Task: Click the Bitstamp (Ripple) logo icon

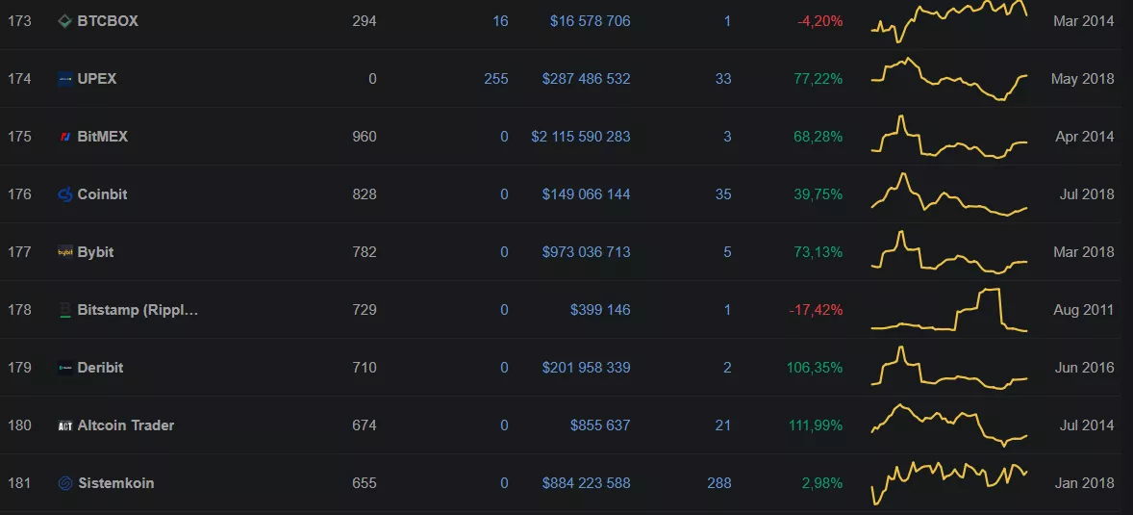Action: click(65, 310)
